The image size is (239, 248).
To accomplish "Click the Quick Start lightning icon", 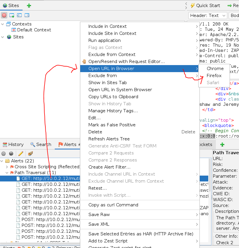I will (x=192, y=6).
